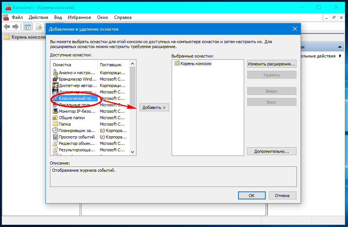Select the Анализ и настройка snap-in icon

(55, 73)
